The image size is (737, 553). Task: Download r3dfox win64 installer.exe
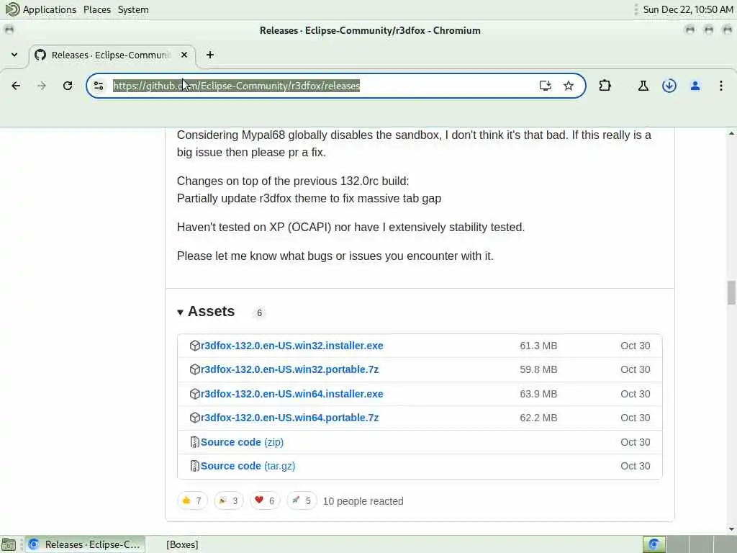coord(292,394)
